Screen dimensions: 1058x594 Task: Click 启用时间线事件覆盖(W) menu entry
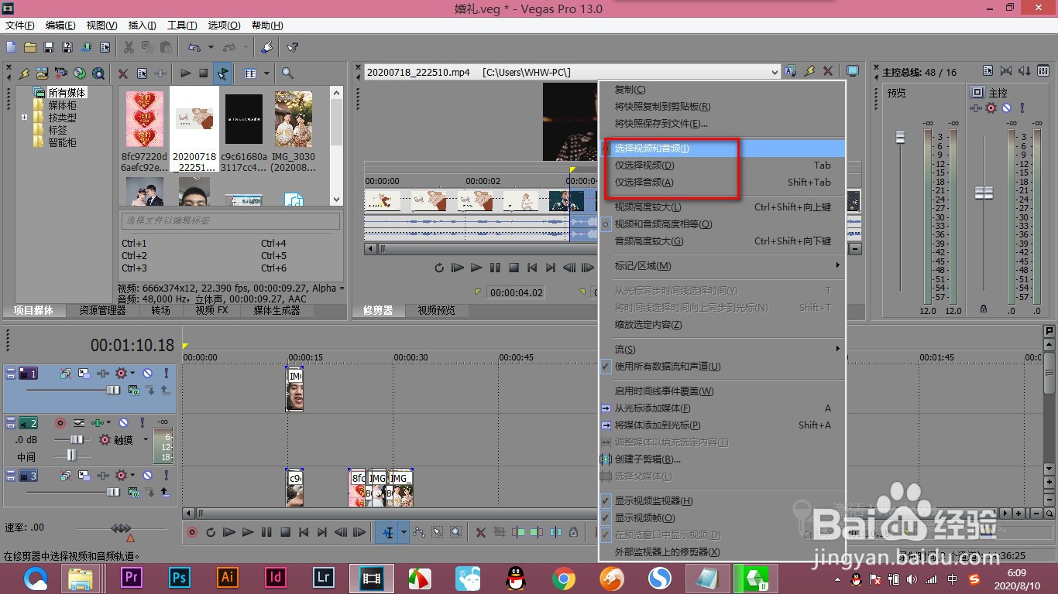coord(722,391)
